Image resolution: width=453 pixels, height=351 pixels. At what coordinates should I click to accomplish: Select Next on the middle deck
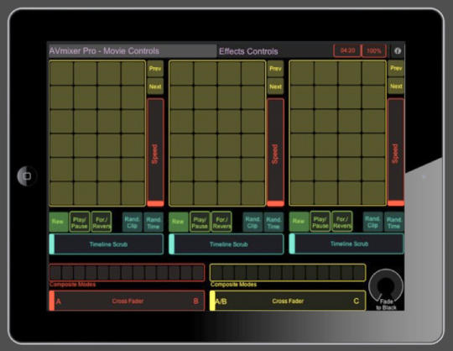click(x=275, y=86)
